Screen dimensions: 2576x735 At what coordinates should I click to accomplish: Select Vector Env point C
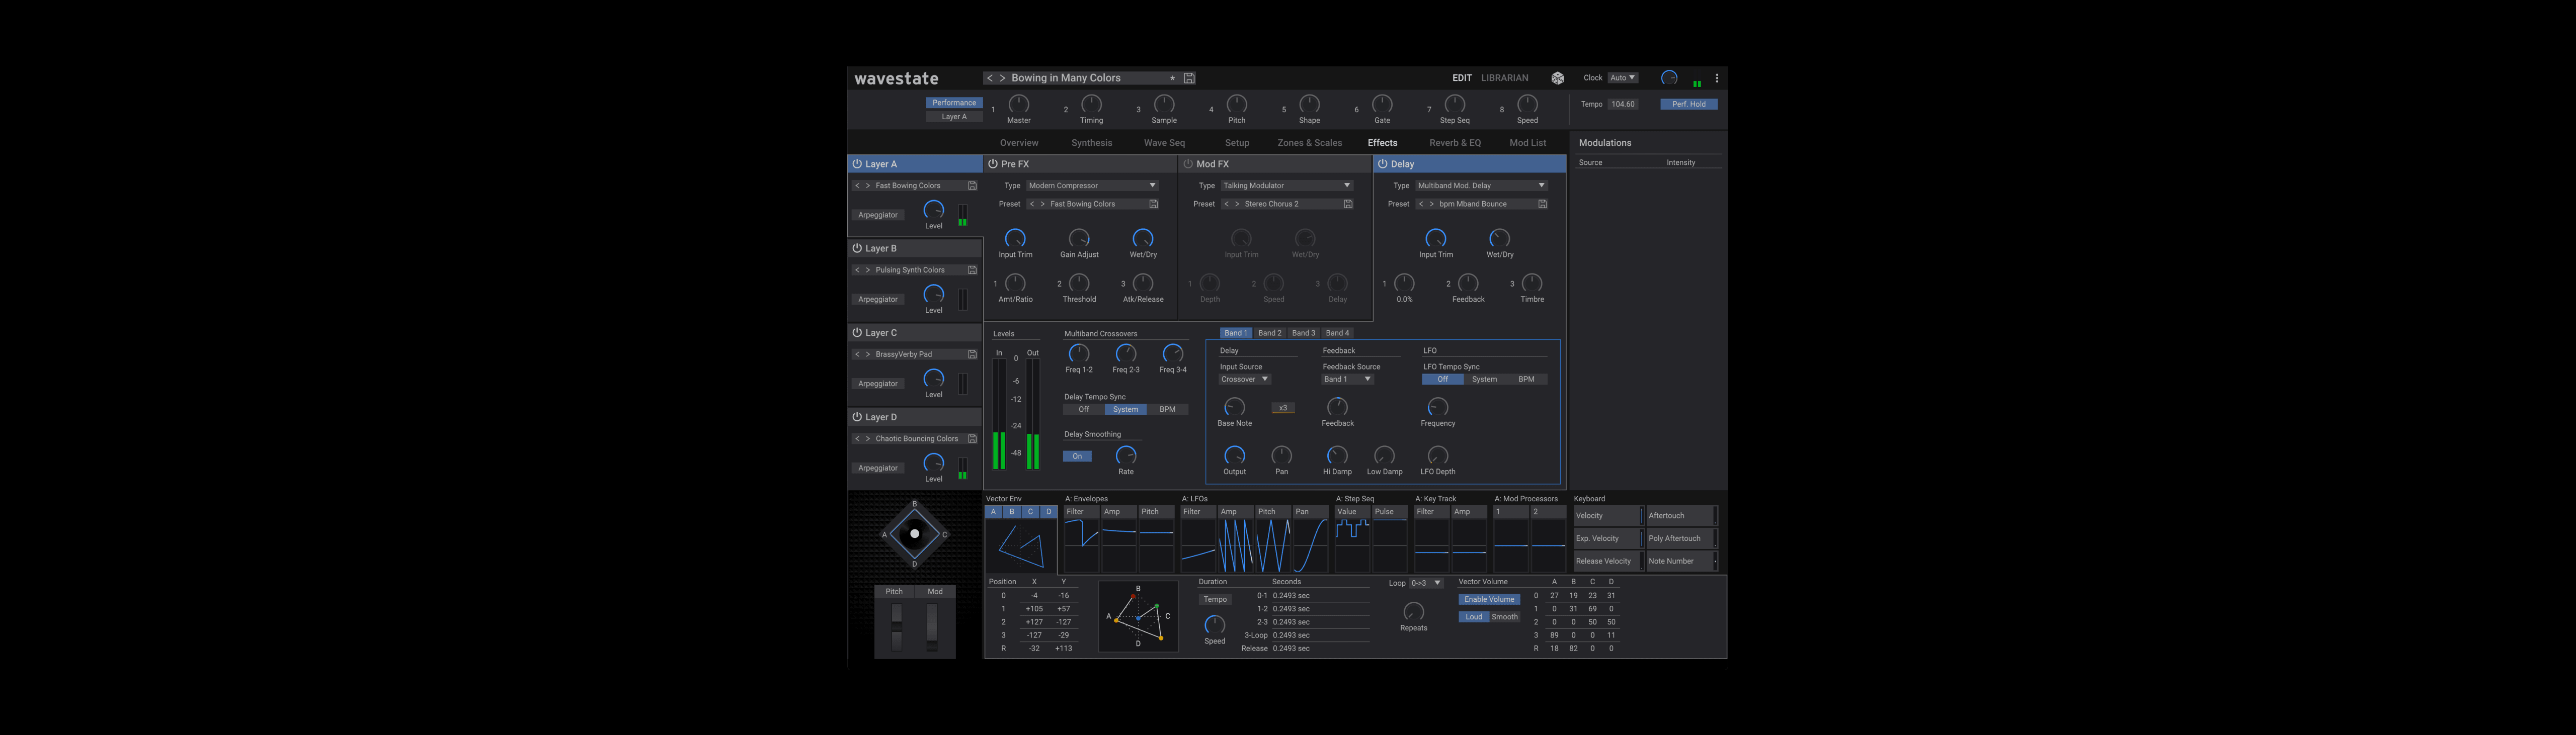click(x=1030, y=512)
